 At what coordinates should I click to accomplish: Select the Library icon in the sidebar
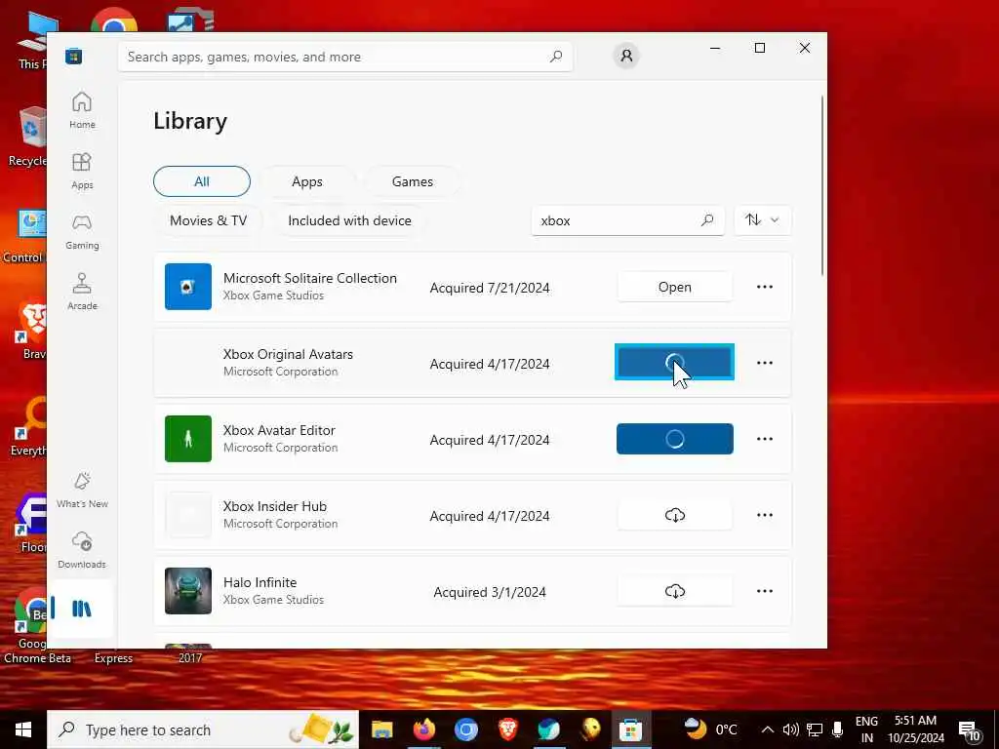[82, 609]
